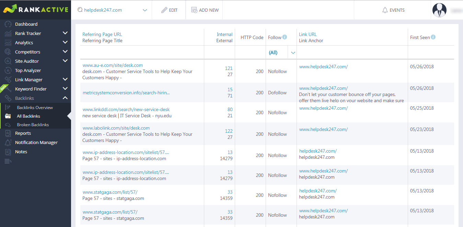
Task: Expand the Analytics menu chevron
Action: click(65, 43)
